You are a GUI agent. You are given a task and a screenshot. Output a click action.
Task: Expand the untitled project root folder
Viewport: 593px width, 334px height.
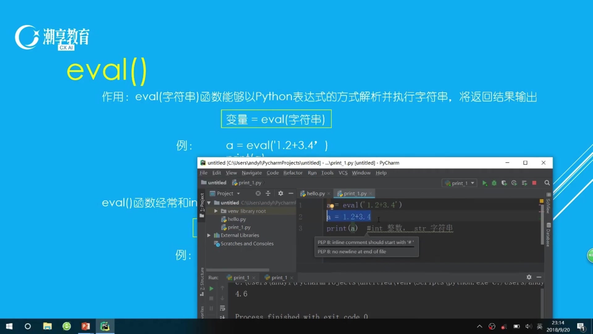click(x=209, y=203)
